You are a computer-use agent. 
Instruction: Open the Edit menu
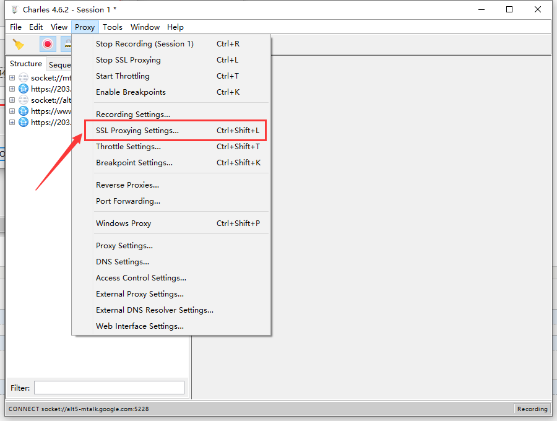pos(36,27)
